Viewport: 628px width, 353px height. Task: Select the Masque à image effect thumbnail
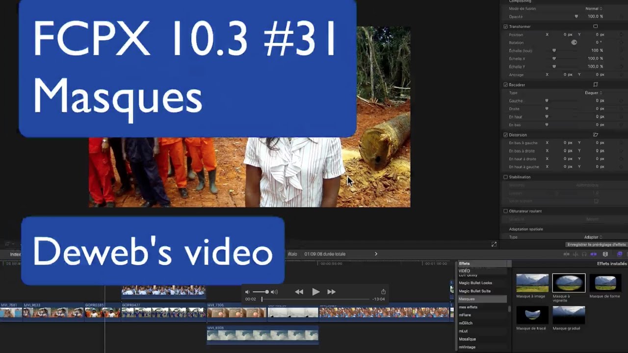pyautogui.click(x=532, y=283)
